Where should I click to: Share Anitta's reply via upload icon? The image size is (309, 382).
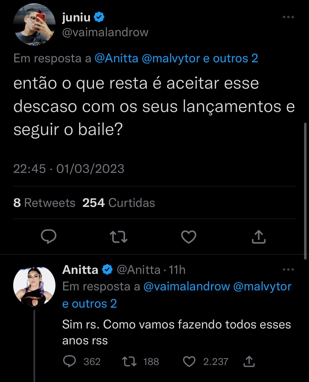point(249,361)
